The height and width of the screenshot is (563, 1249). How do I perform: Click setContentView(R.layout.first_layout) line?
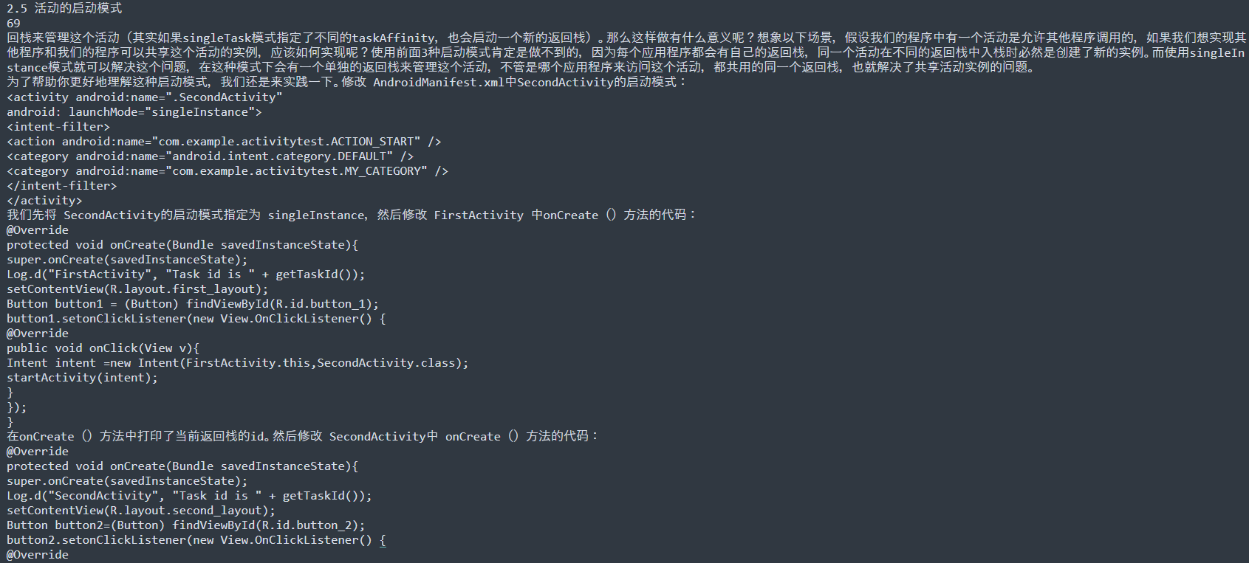[x=138, y=289]
